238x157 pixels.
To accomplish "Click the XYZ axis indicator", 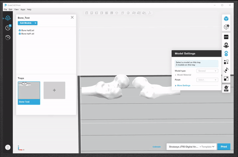I will coord(21,148).
